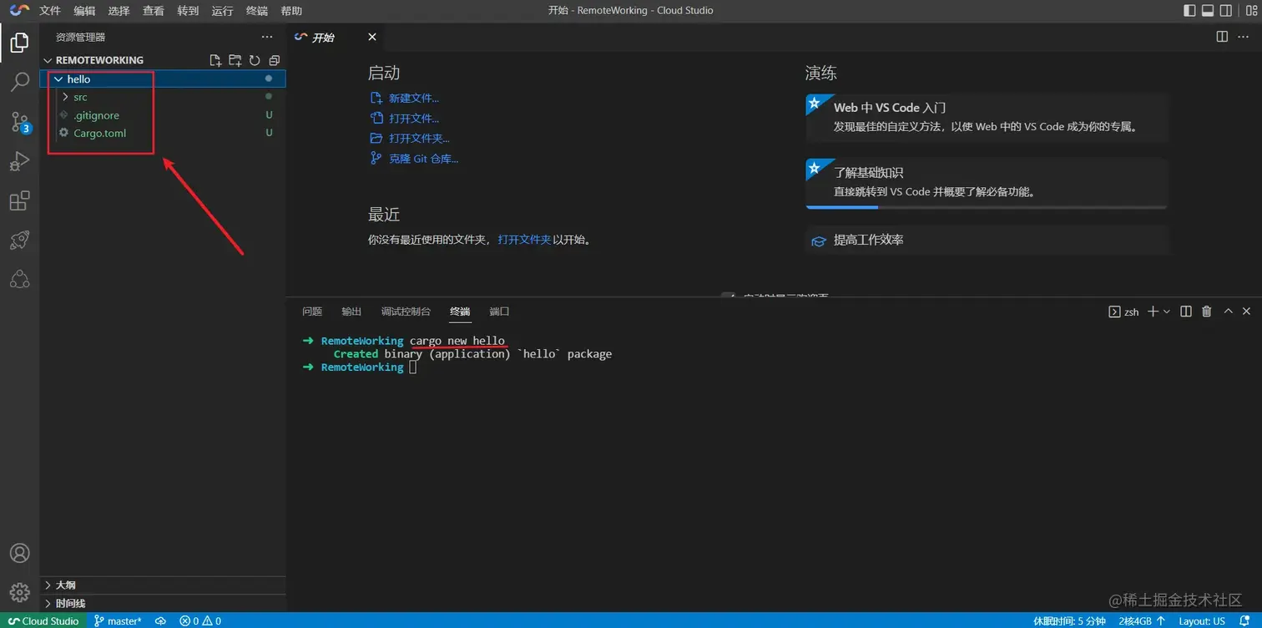Refresh the explorer file tree
This screenshot has width=1262, height=628.
pos(255,60)
